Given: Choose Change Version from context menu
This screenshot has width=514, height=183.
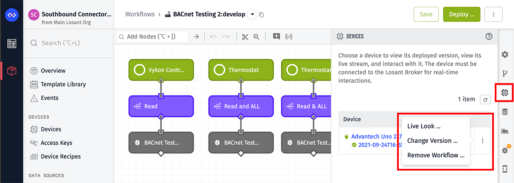Looking at the screenshot, I should (432, 141).
